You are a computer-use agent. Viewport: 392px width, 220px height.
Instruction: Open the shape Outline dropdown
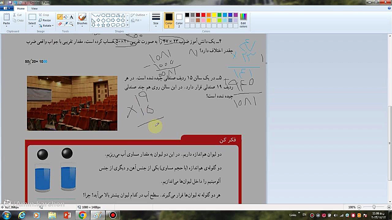coord(139,15)
